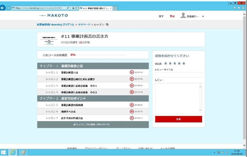Open Internet Explorer from the taskbar
This screenshot has width=247, height=157.
click(x=13, y=153)
